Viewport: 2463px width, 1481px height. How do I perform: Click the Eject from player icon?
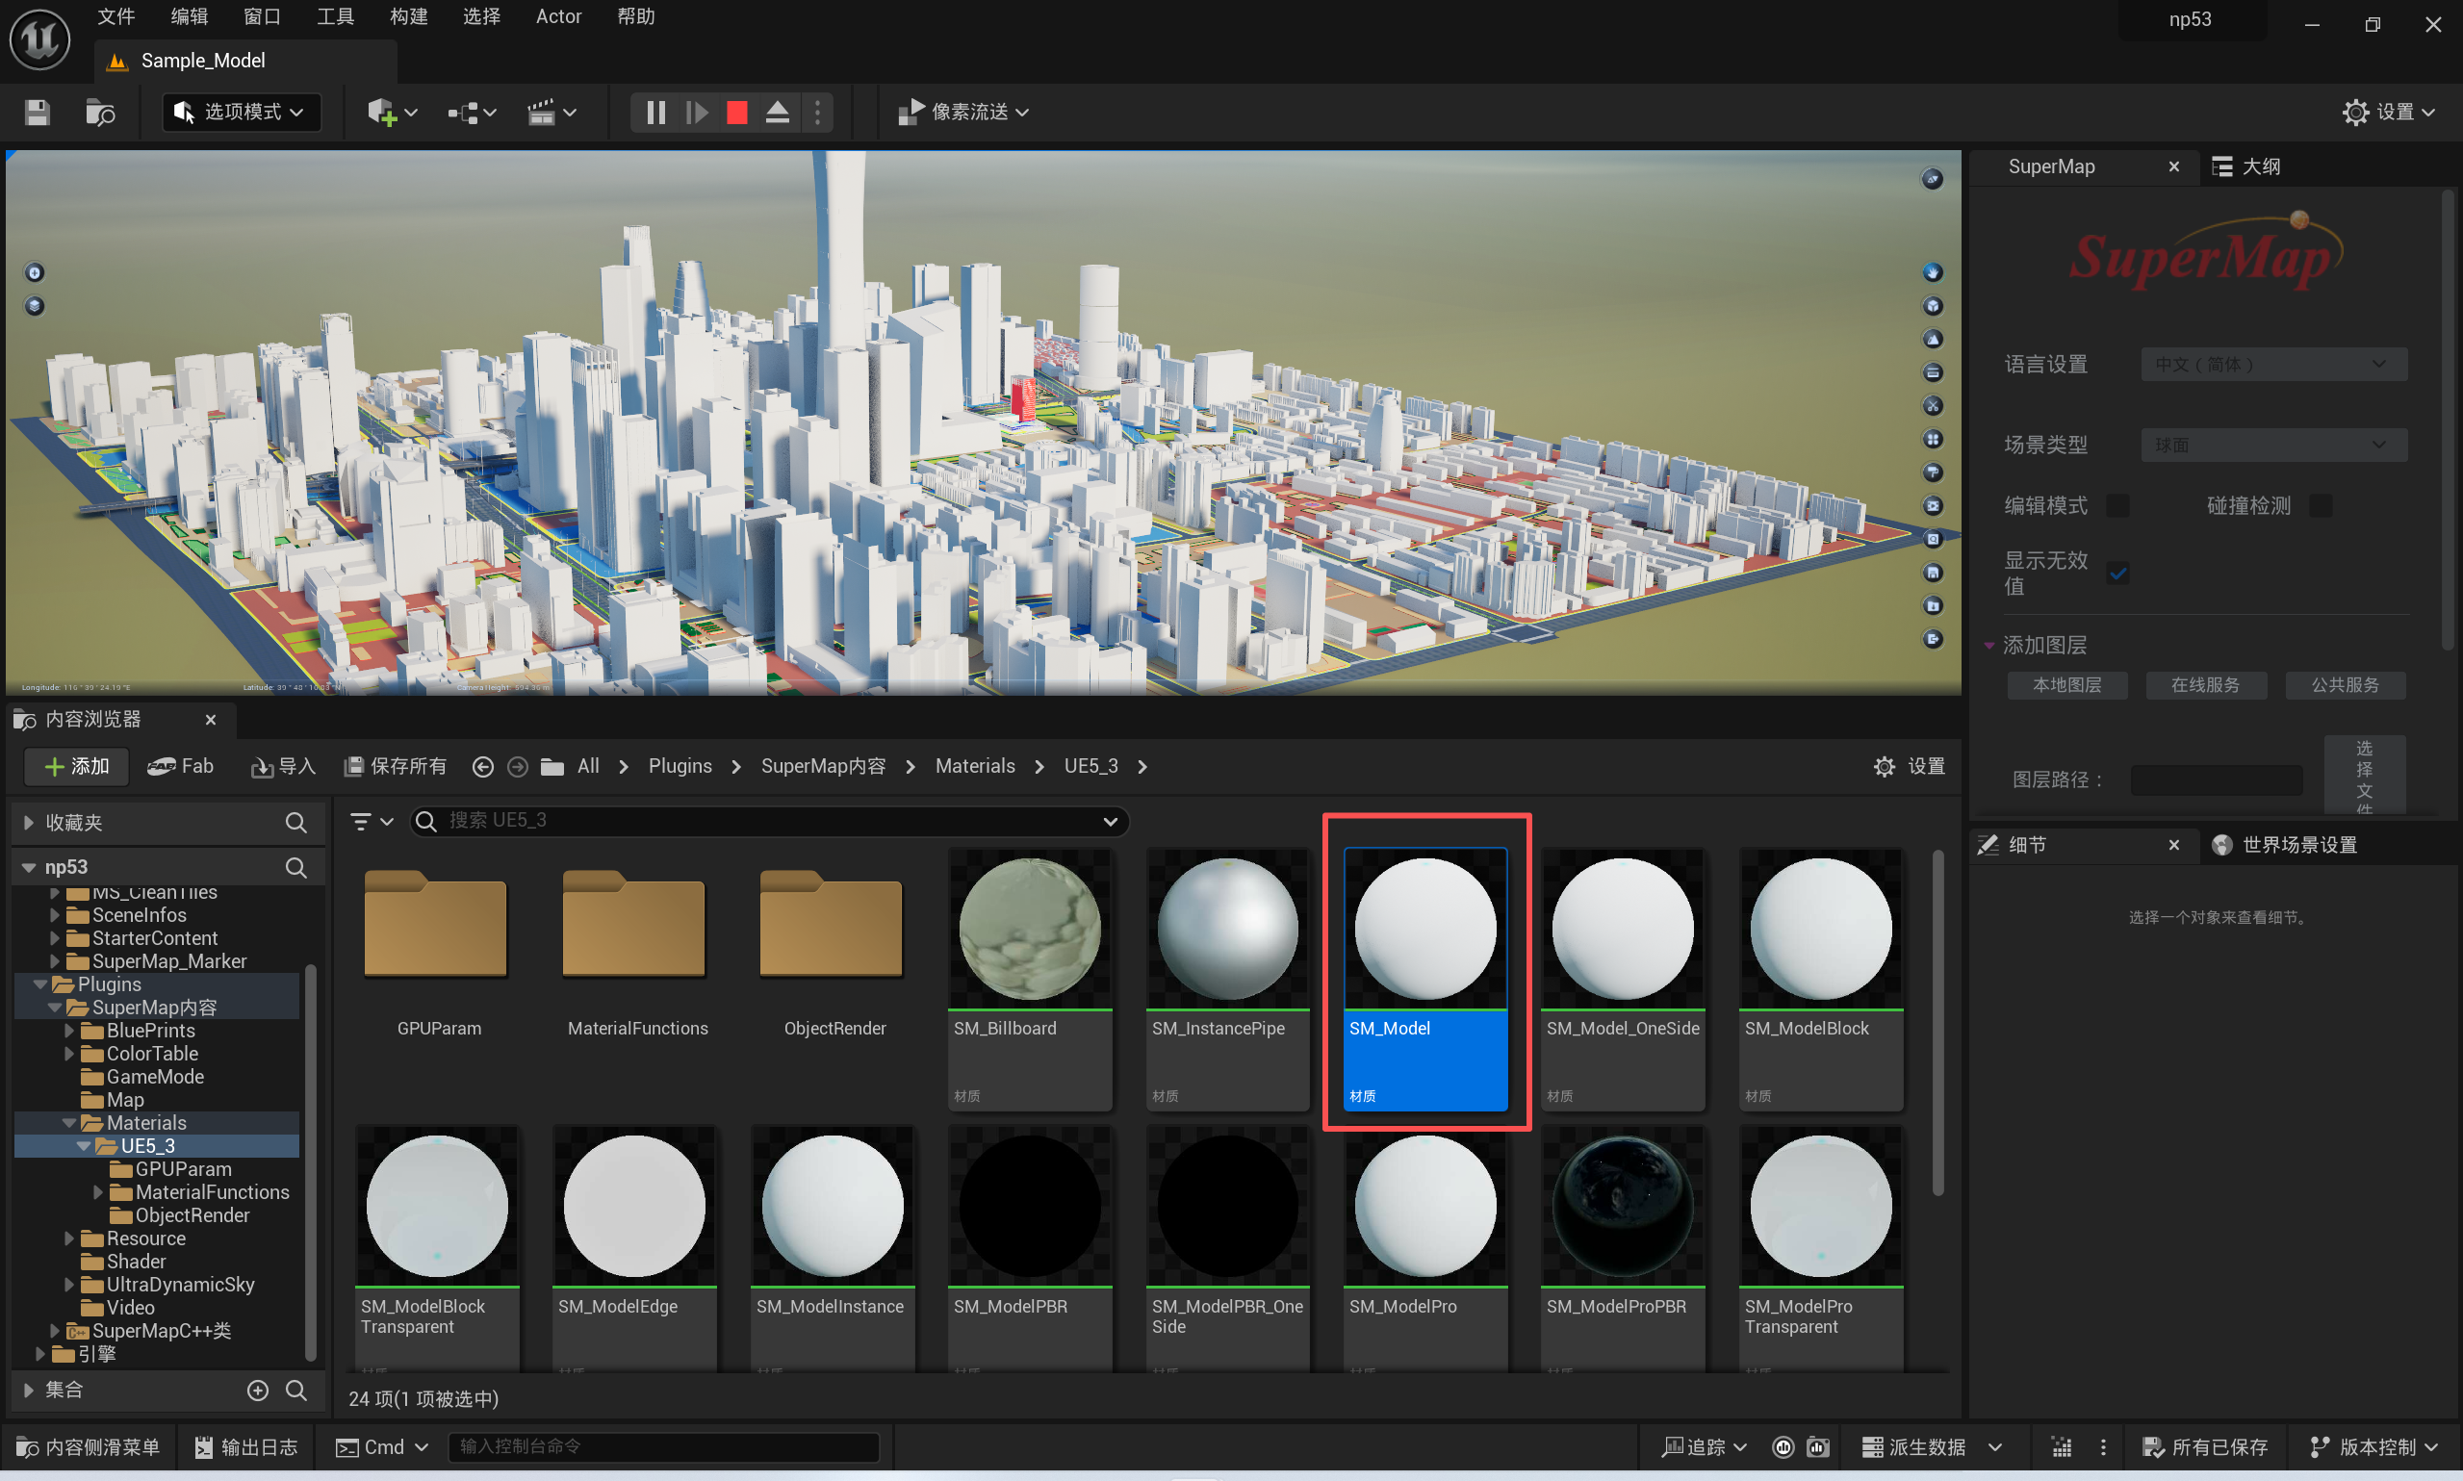tap(778, 112)
